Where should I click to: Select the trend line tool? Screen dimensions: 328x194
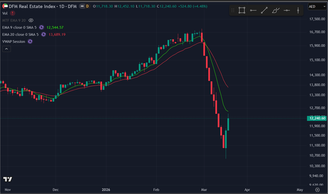(x=264, y=10)
